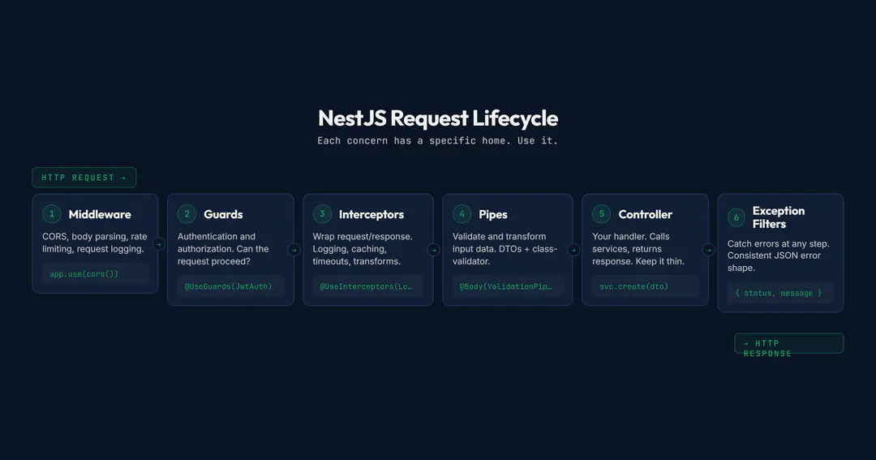Click the 'Your handler. Calls services' description
Screen dimensions: 876x460
coord(638,249)
